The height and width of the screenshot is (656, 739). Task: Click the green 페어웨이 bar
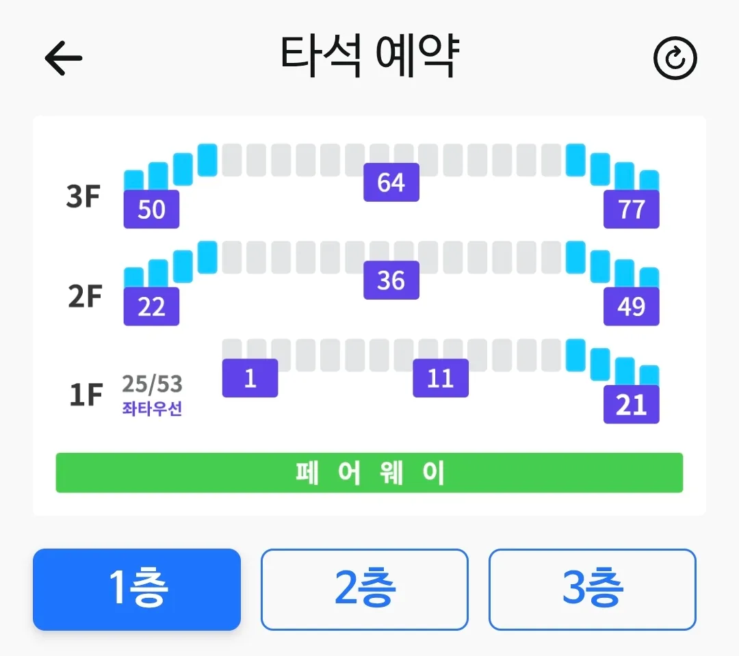(x=369, y=473)
